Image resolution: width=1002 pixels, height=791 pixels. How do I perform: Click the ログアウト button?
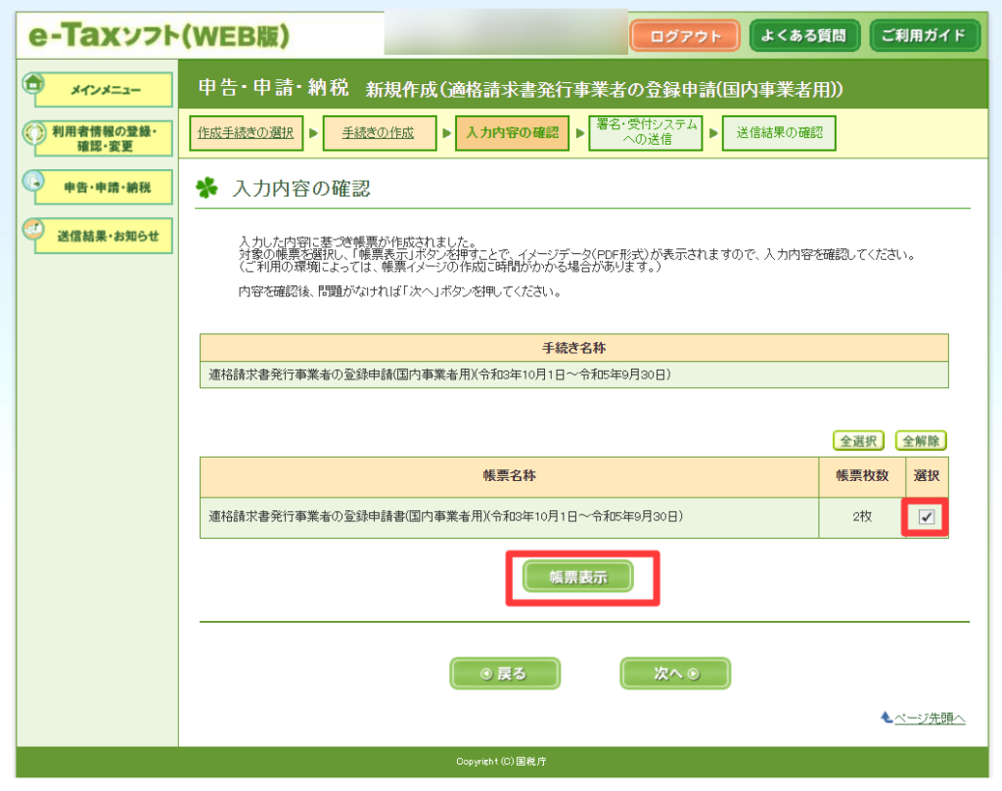coord(685,36)
